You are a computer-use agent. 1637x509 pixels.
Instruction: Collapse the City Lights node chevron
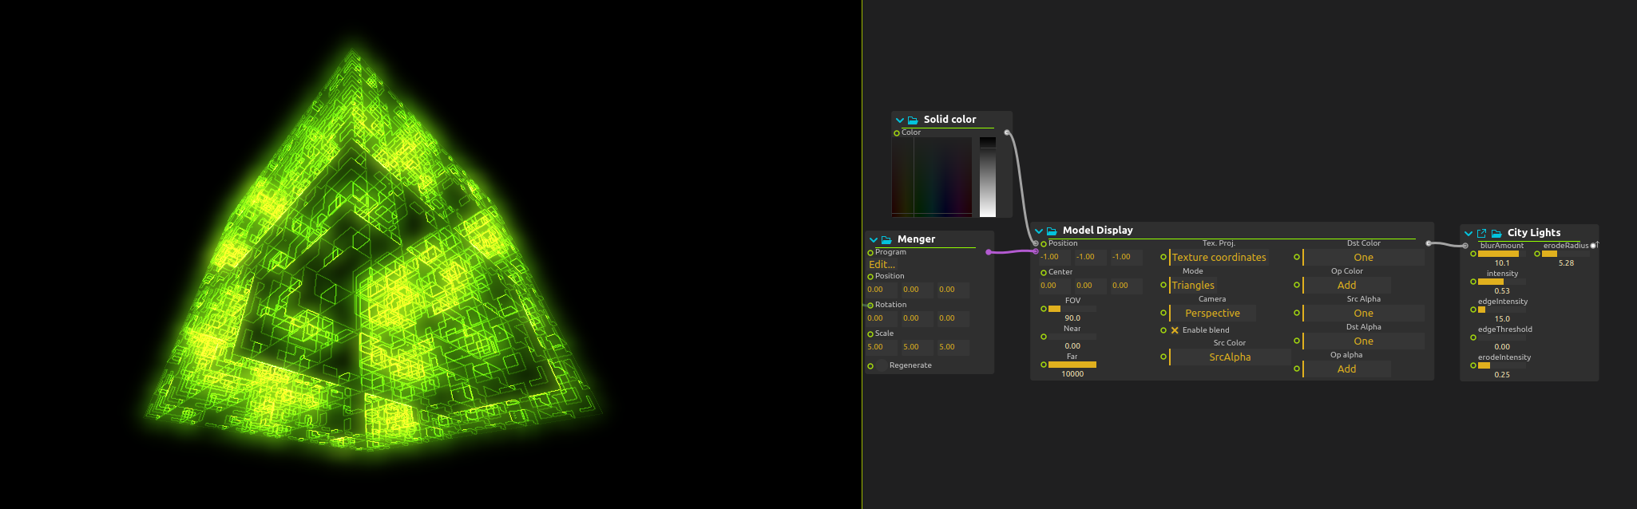click(x=1469, y=233)
